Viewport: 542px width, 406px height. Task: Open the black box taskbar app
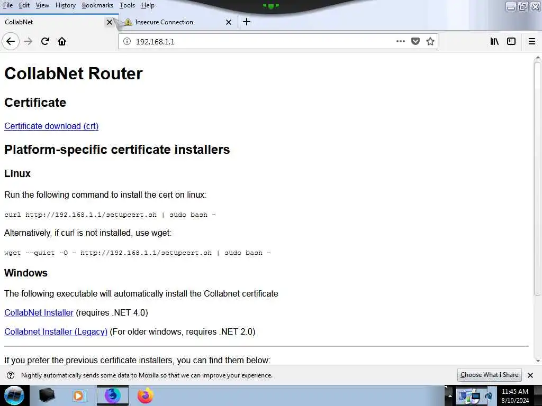point(47,395)
